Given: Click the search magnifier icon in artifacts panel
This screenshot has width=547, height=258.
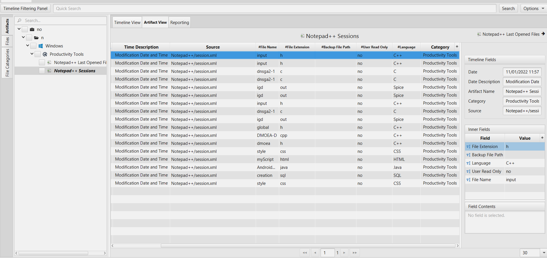Looking at the screenshot, I should click(x=19, y=21).
